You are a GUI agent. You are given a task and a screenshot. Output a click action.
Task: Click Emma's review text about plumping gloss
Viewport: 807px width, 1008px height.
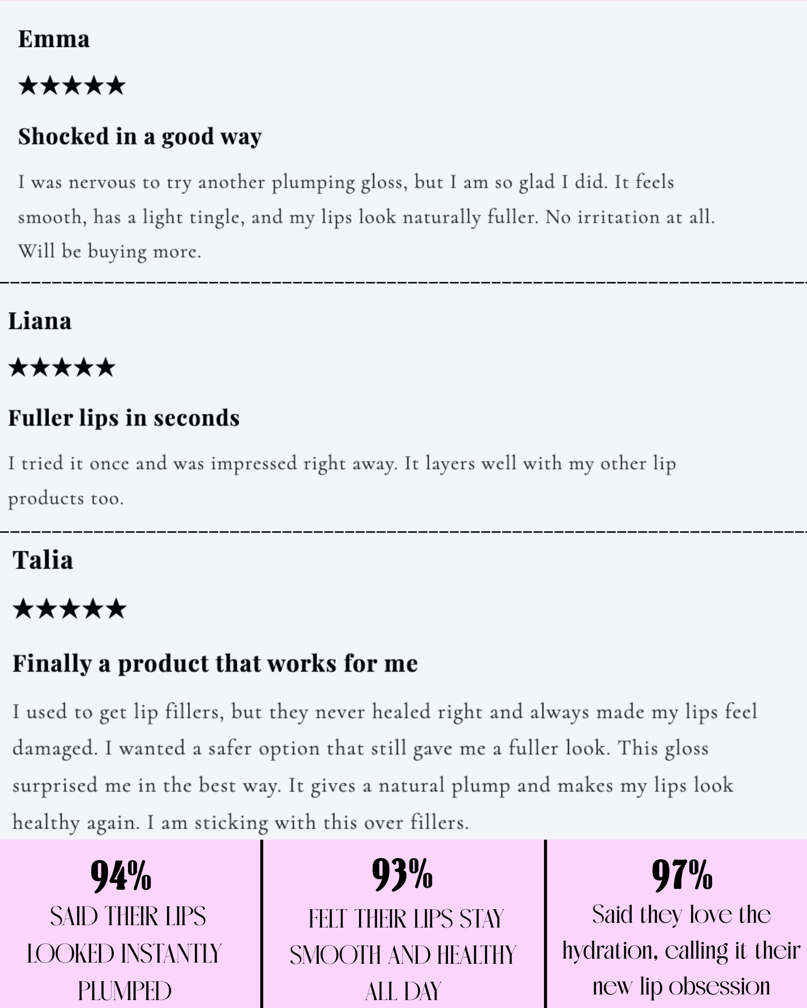[x=366, y=217]
